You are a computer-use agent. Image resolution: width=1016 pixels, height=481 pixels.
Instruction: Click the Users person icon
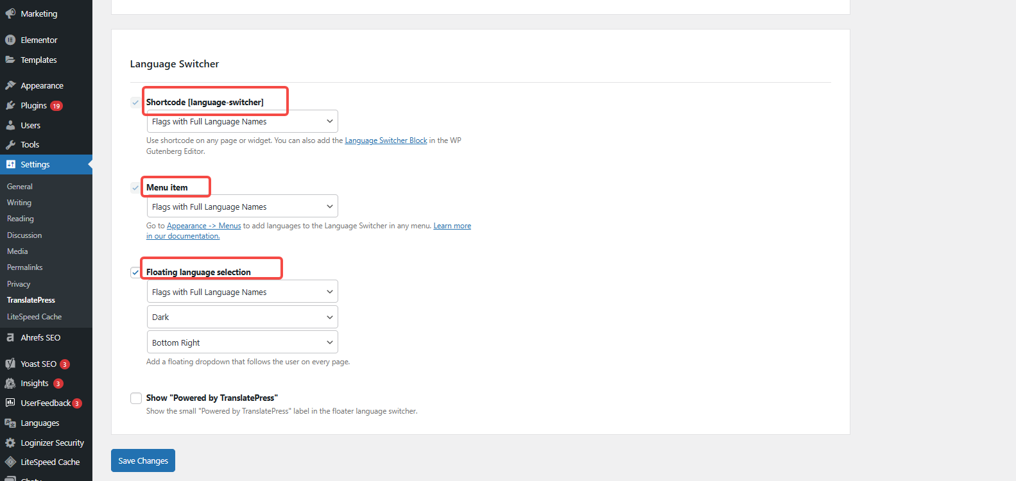pos(10,125)
